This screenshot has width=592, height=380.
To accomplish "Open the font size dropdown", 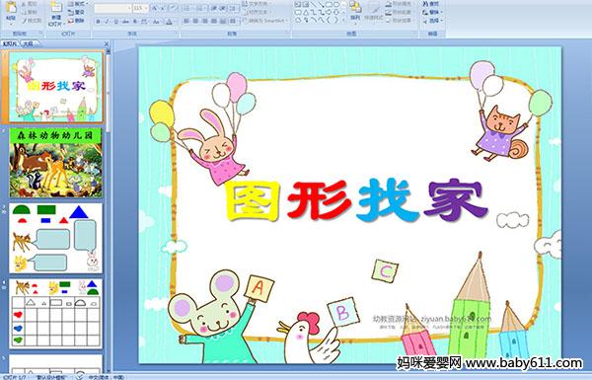I will tap(140, 8).
